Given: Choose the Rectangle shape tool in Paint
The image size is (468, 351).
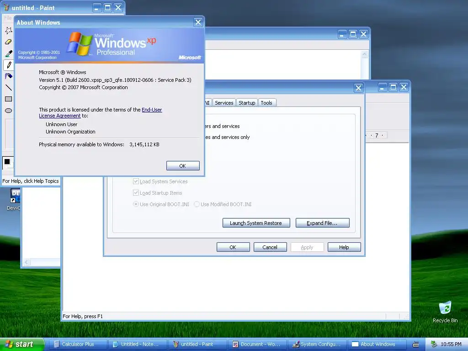Looking at the screenshot, I should pos(8,99).
